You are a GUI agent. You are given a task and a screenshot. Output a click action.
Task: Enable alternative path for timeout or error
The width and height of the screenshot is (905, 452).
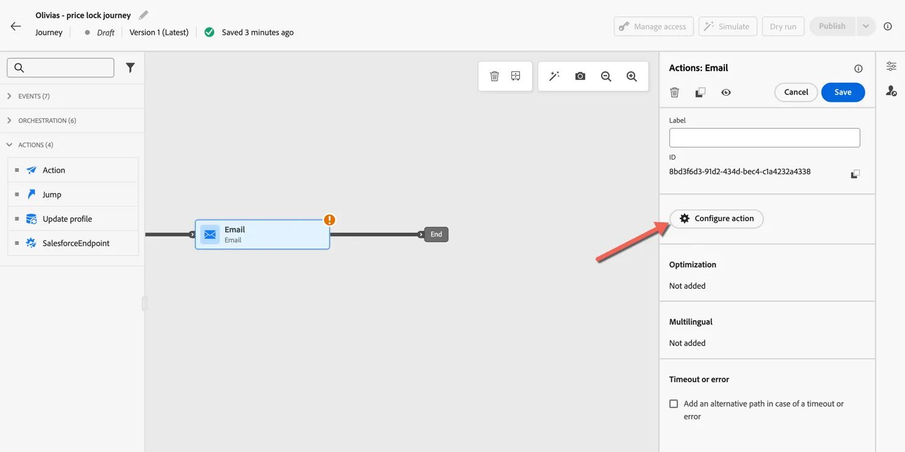tap(674, 404)
